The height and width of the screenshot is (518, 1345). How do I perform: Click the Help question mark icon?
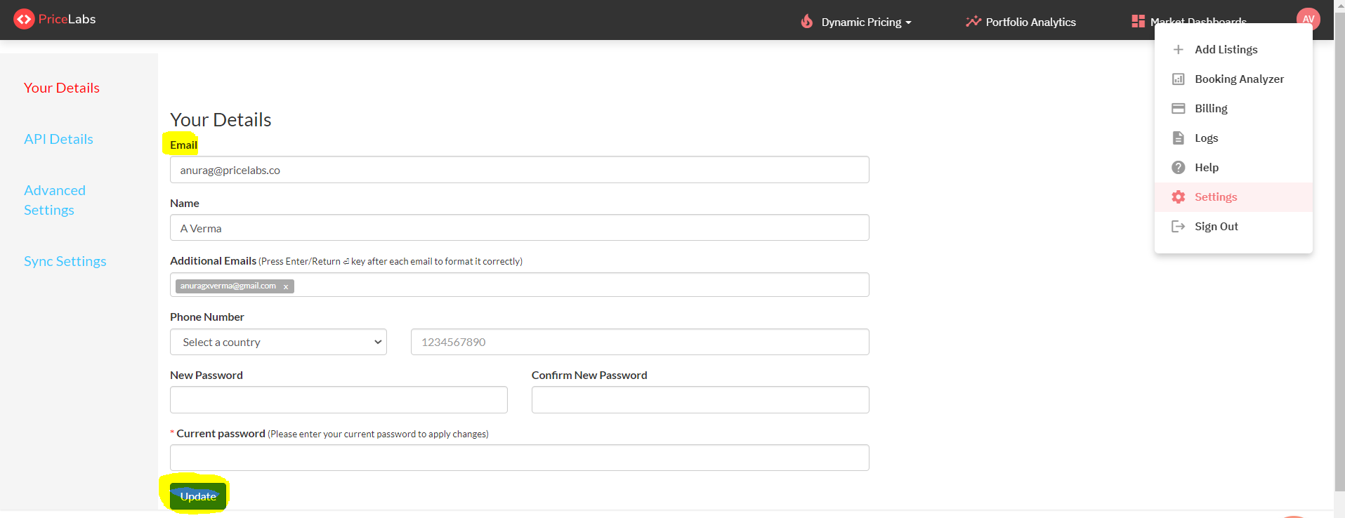(1179, 168)
